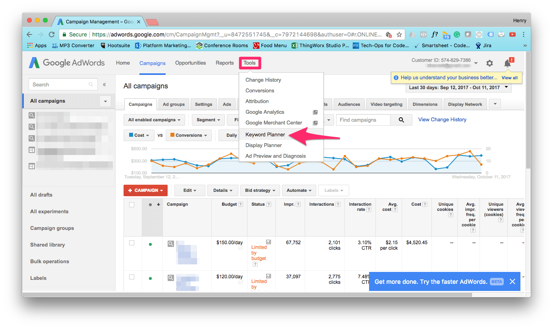The height and width of the screenshot is (329, 553).
Task: Dismiss the faster AdWords banner with X
Action: click(512, 281)
